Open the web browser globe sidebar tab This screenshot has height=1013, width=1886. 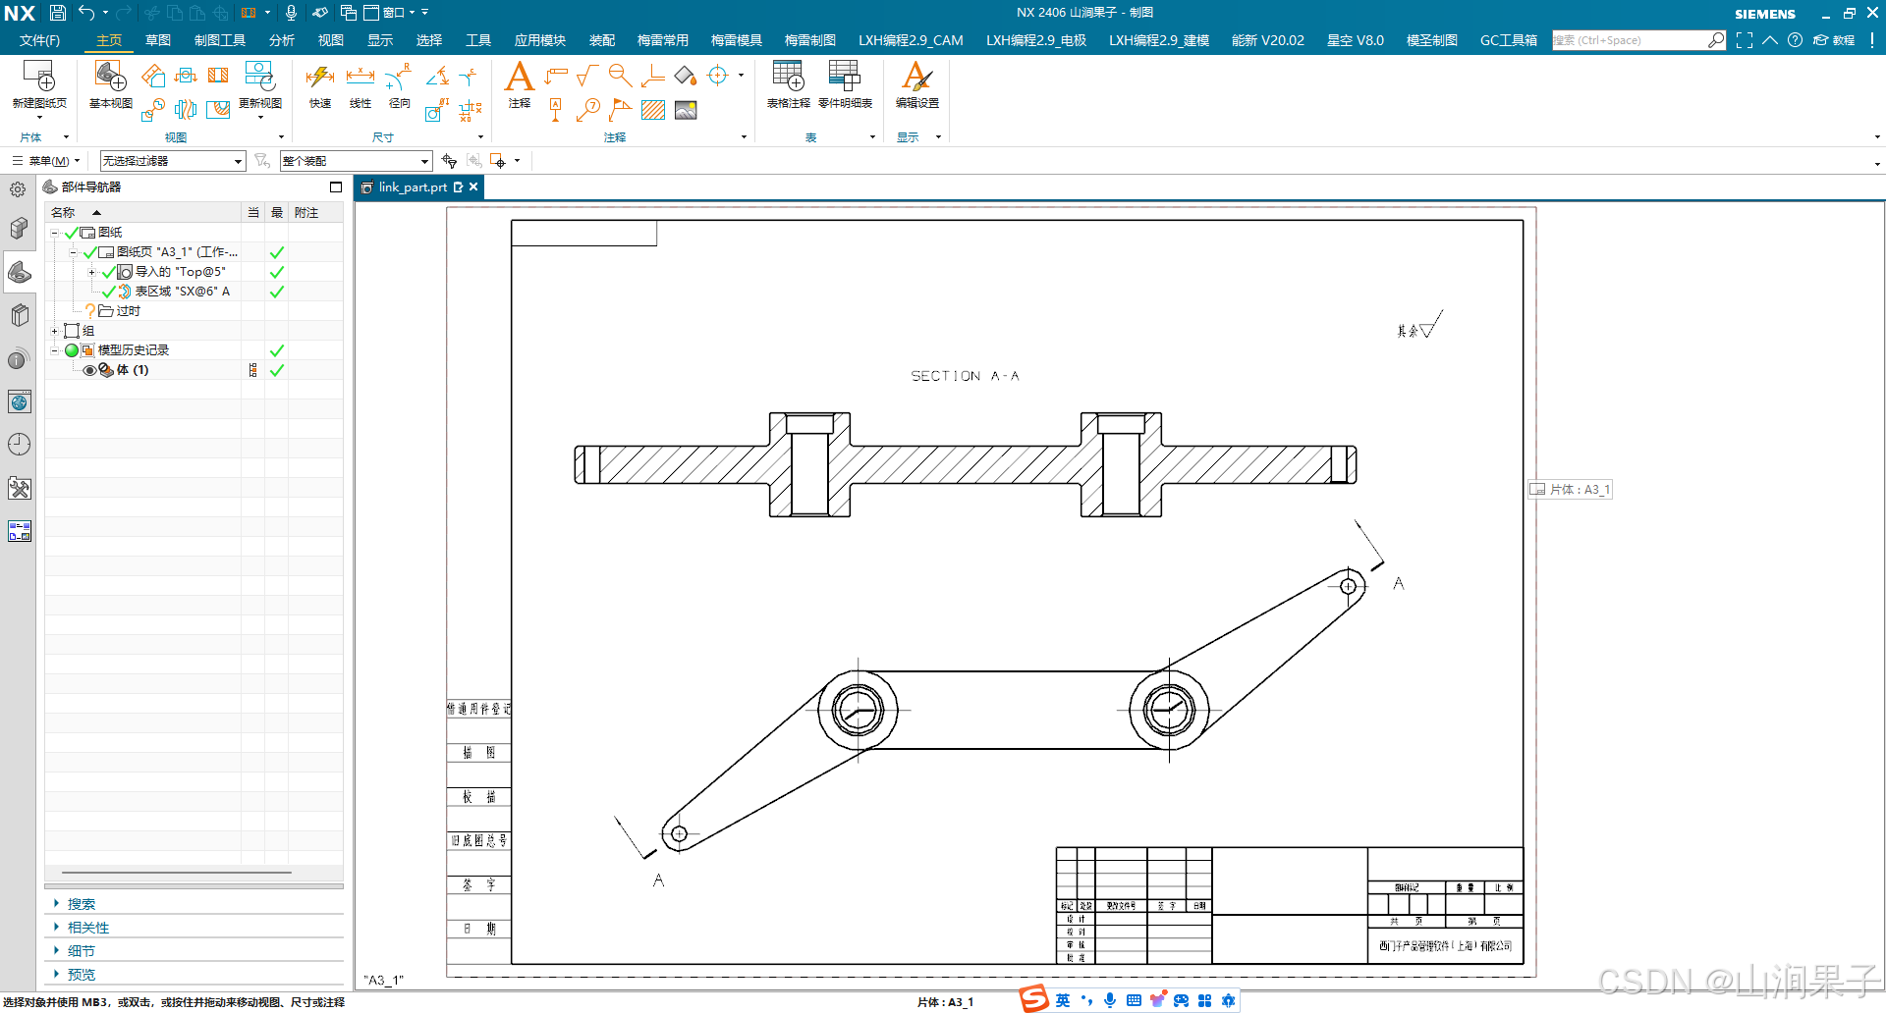[19, 401]
